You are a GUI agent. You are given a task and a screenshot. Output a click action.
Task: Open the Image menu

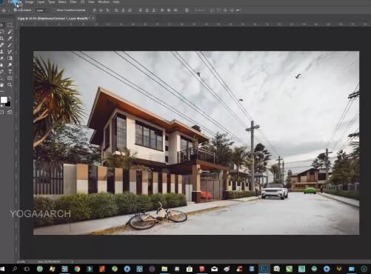30,2
